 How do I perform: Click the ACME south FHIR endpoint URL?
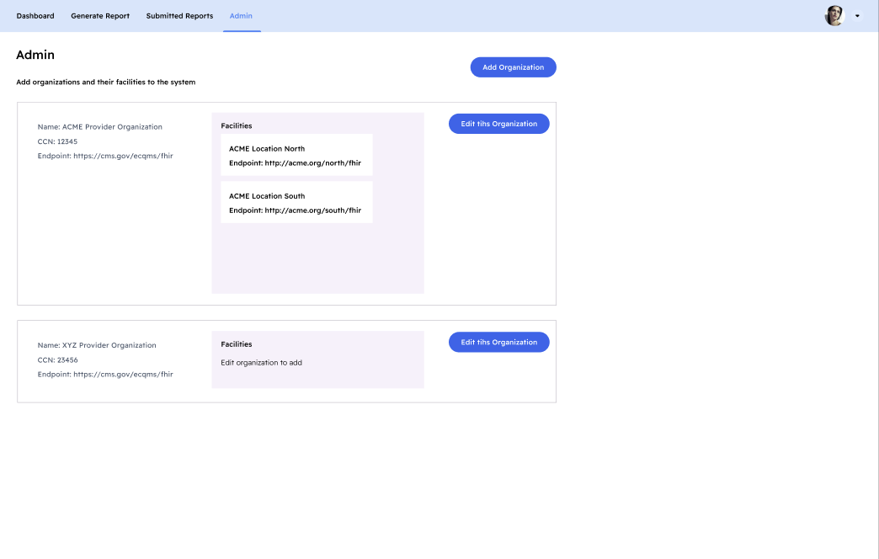312,210
